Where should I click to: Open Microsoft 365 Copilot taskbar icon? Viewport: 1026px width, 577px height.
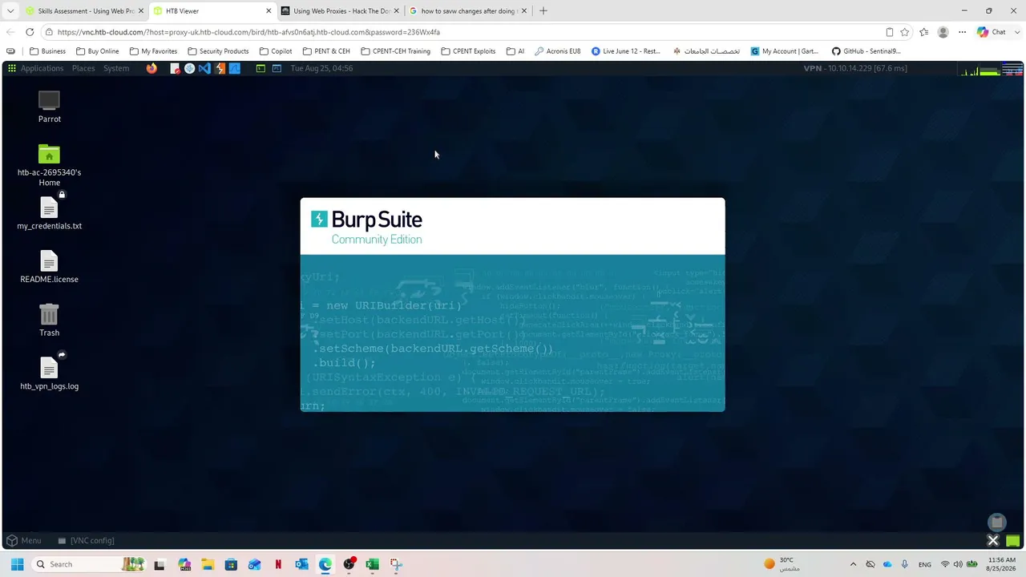point(184,564)
